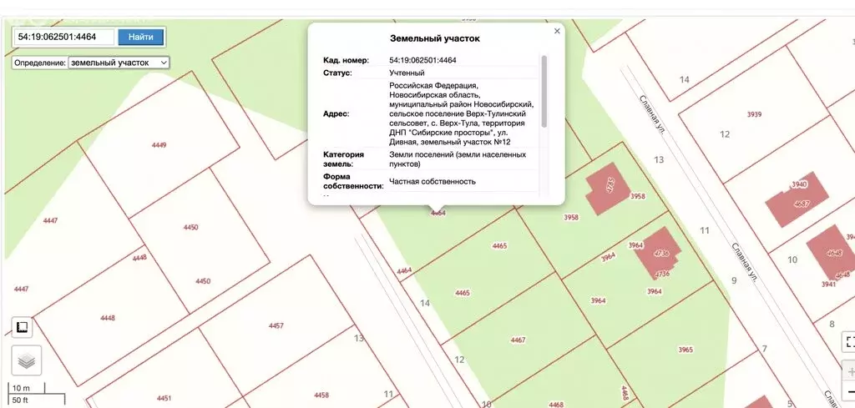Screen dimensions: 855x408
Task: Open the measurement ruler tool
Action: coord(23,327)
